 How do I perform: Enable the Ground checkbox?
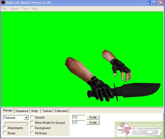point(32,117)
